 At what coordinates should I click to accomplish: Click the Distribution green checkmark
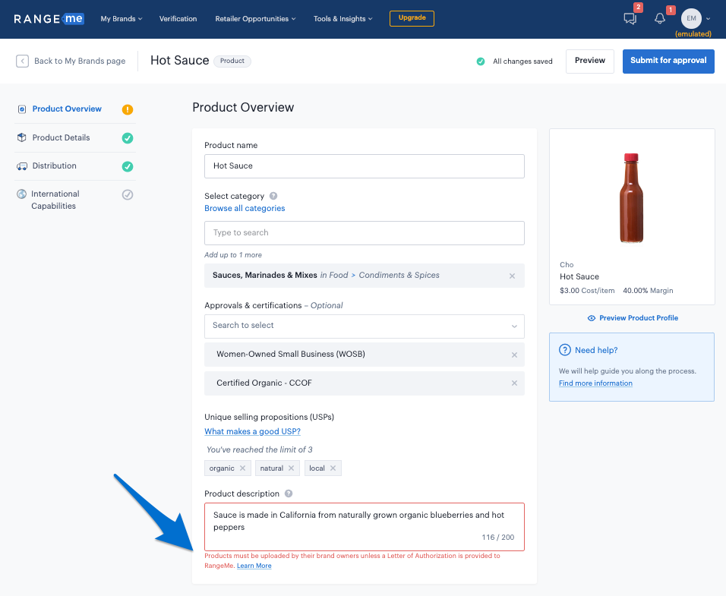click(x=128, y=166)
